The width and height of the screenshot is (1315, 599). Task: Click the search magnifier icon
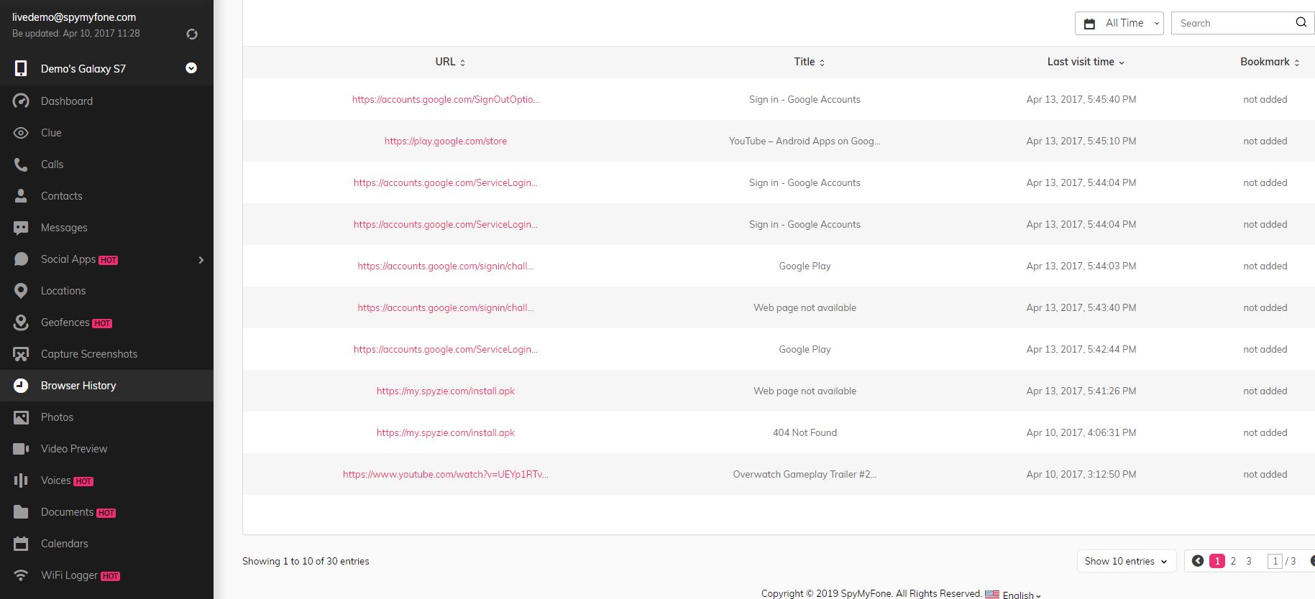pyautogui.click(x=1301, y=22)
